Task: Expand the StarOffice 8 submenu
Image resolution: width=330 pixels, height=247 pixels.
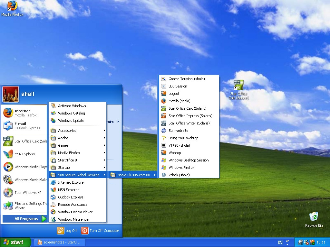Action: click(67, 160)
